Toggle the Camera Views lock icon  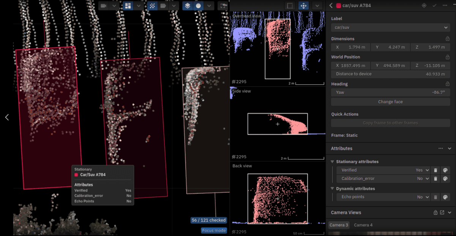(436, 212)
